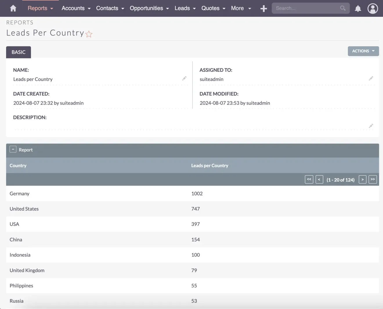Click inside the Search field
Screen dimensions: 383x309
coord(305,8)
